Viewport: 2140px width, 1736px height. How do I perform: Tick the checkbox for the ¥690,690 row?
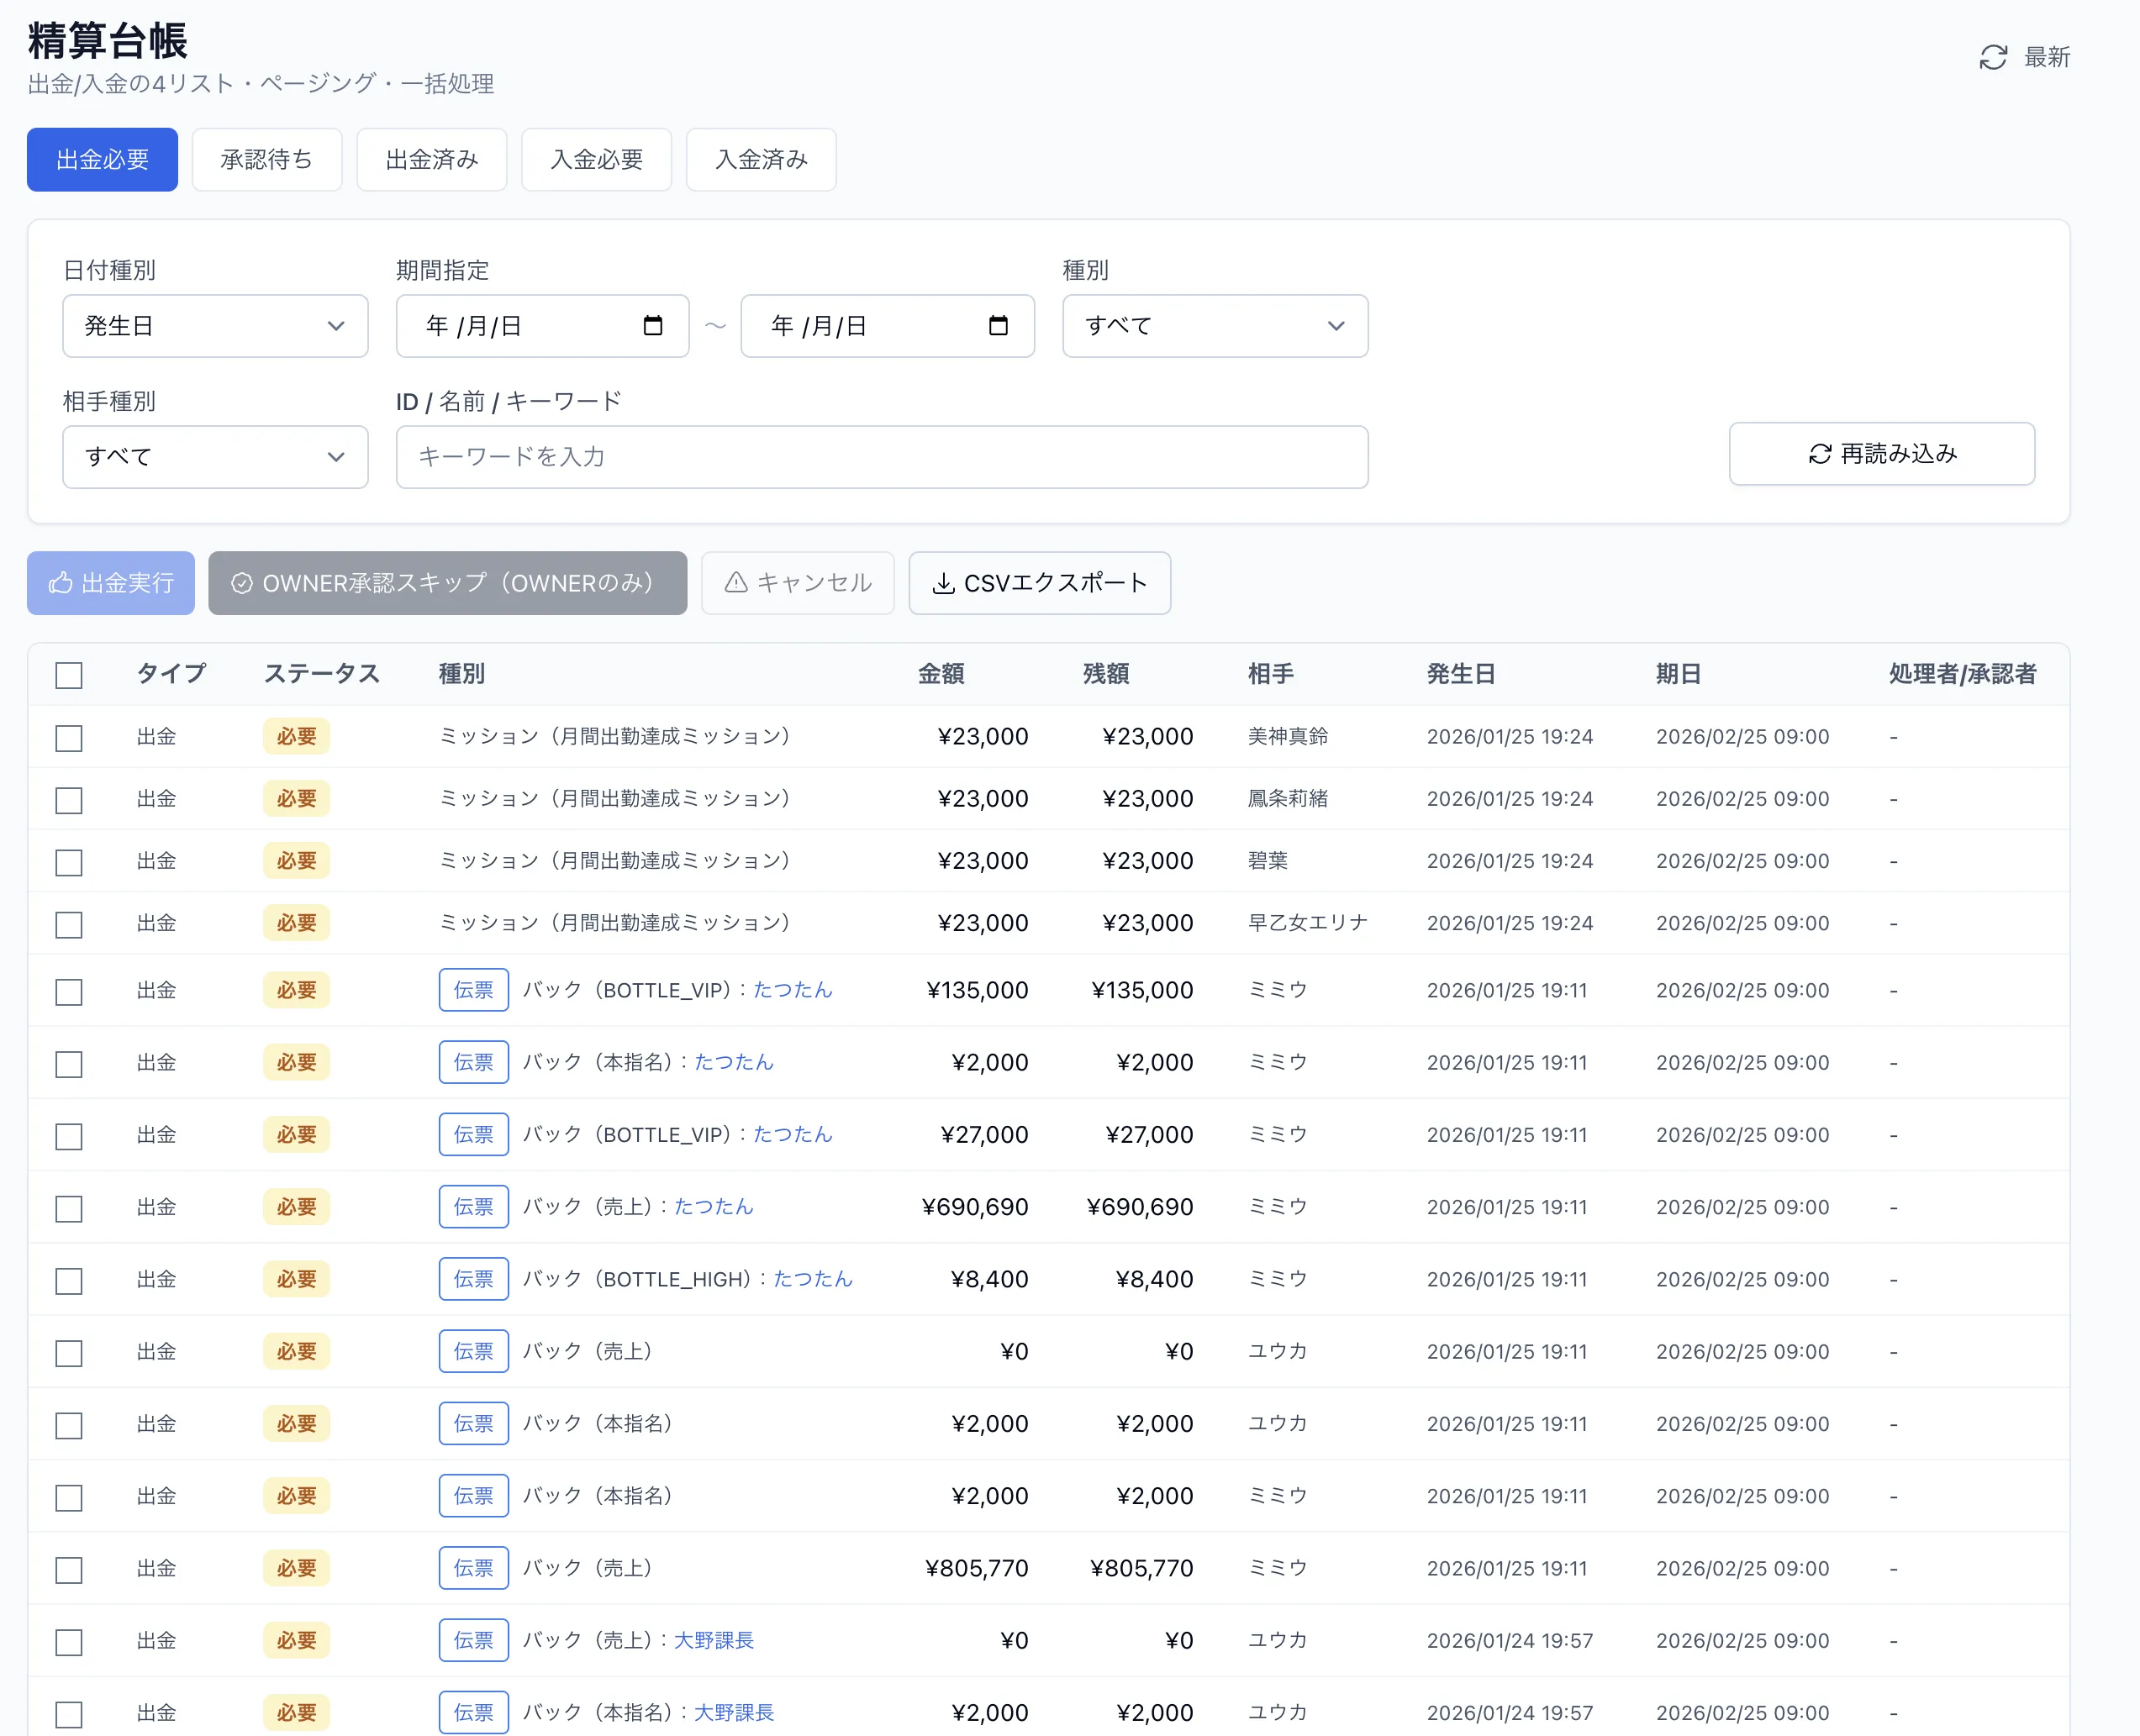69,1209
